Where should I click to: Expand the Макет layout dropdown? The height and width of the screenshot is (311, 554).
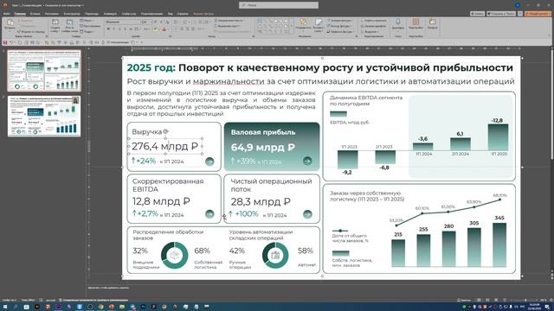(x=87, y=21)
